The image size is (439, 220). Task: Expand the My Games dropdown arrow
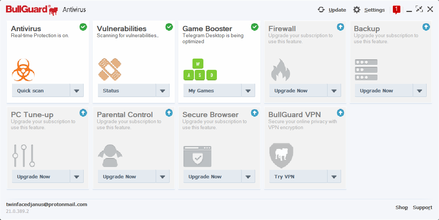point(248,90)
